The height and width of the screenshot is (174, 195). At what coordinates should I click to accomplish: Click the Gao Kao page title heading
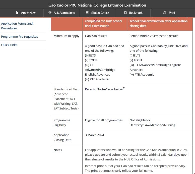click(x=97, y=5)
